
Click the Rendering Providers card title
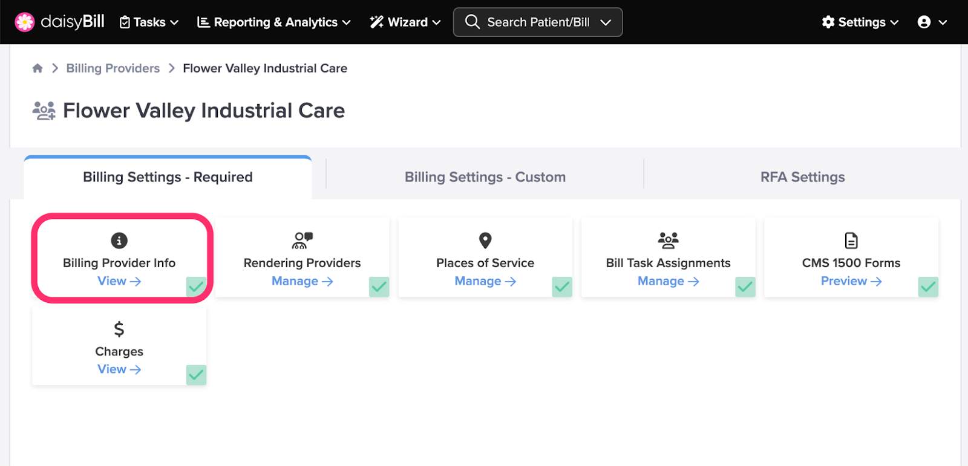[x=302, y=263]
